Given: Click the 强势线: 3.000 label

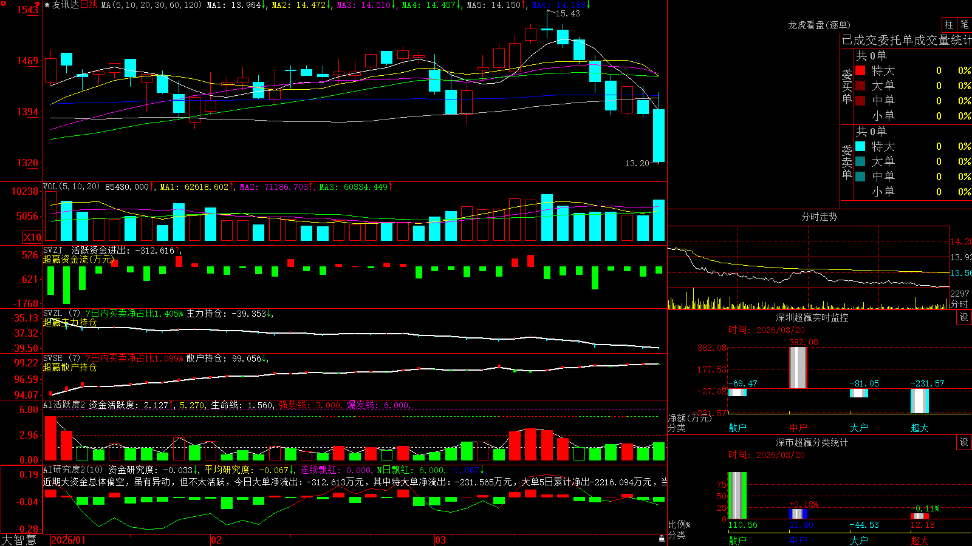Looking at the screenshot, I should click(310, 405).
